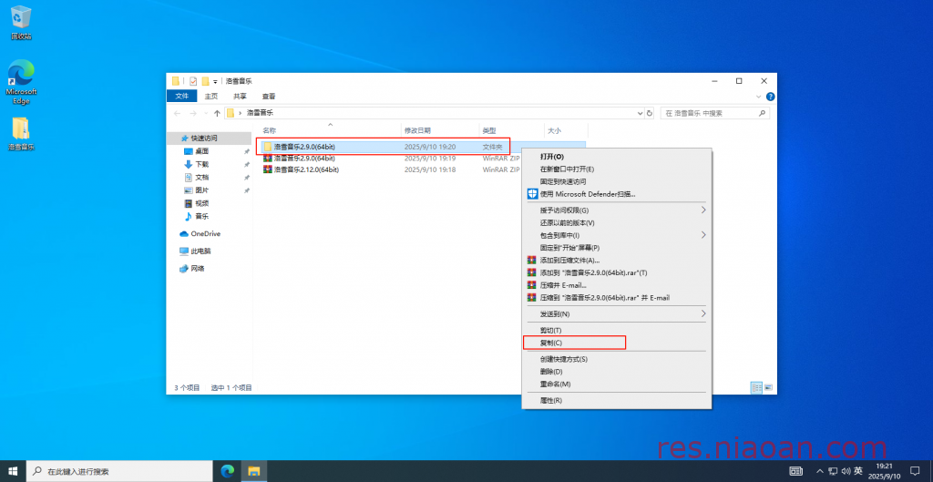
Task: Expand the ribbon using the chevron
Action: coord(759,96)
